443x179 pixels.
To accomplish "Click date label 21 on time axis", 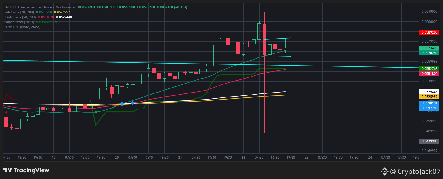I will (x=180, y=157).
